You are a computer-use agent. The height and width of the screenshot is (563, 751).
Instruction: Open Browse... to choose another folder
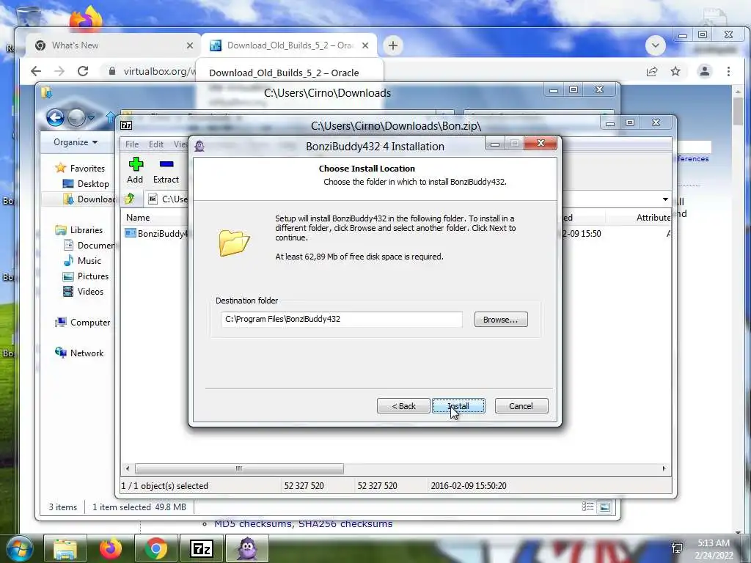click(500, 320)
